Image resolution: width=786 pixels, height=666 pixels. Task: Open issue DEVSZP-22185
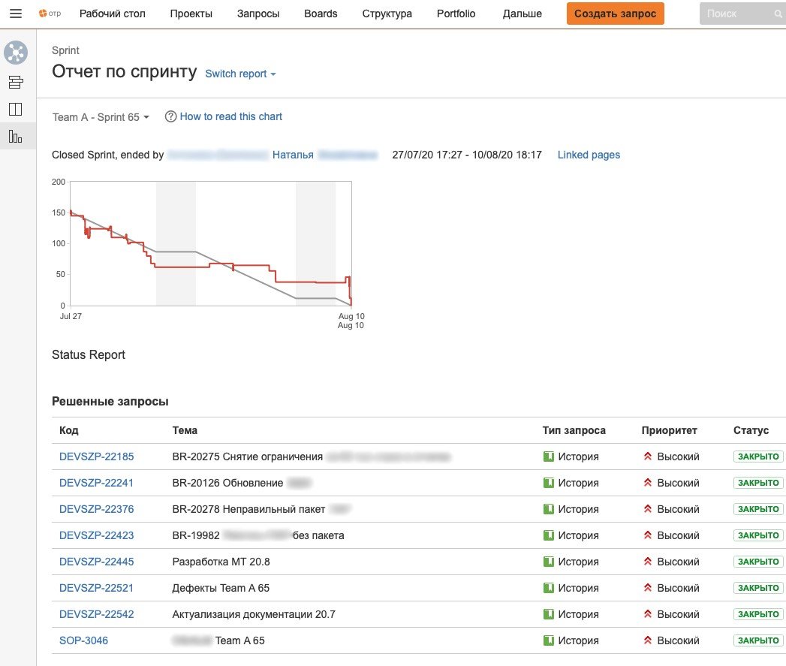click(x=96, y=457)
